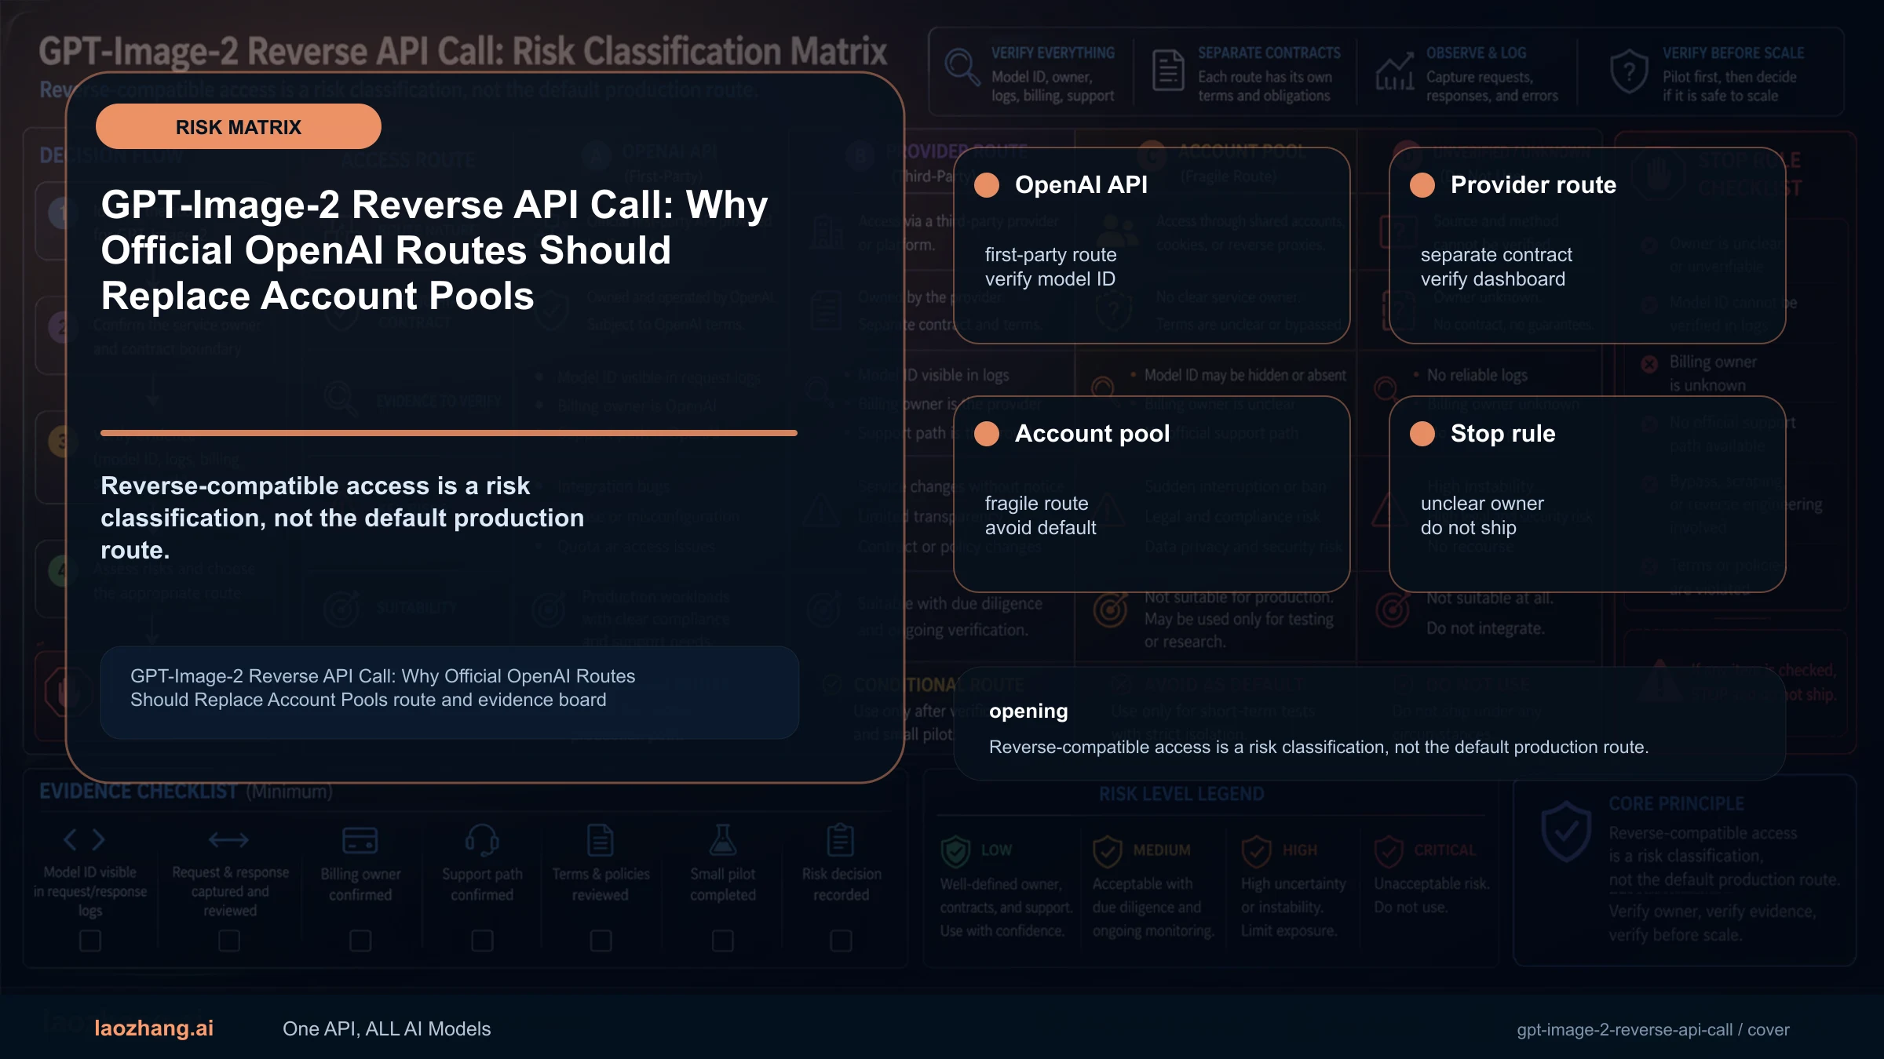Tick the Support path confirmed checkbox
Screen dimensions: 1884x1059
[482, 941]
